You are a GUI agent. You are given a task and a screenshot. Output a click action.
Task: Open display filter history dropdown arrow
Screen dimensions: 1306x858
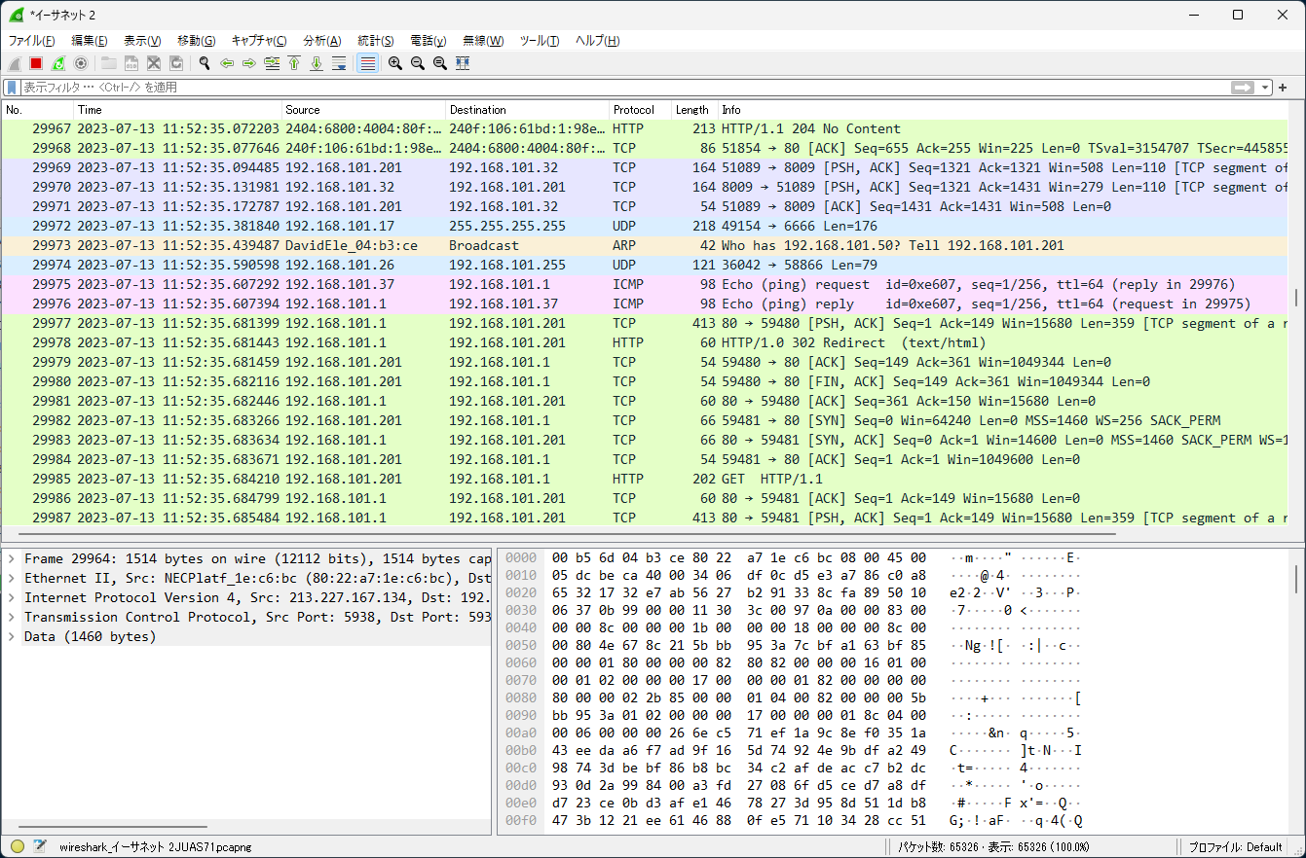point(1266,88)
